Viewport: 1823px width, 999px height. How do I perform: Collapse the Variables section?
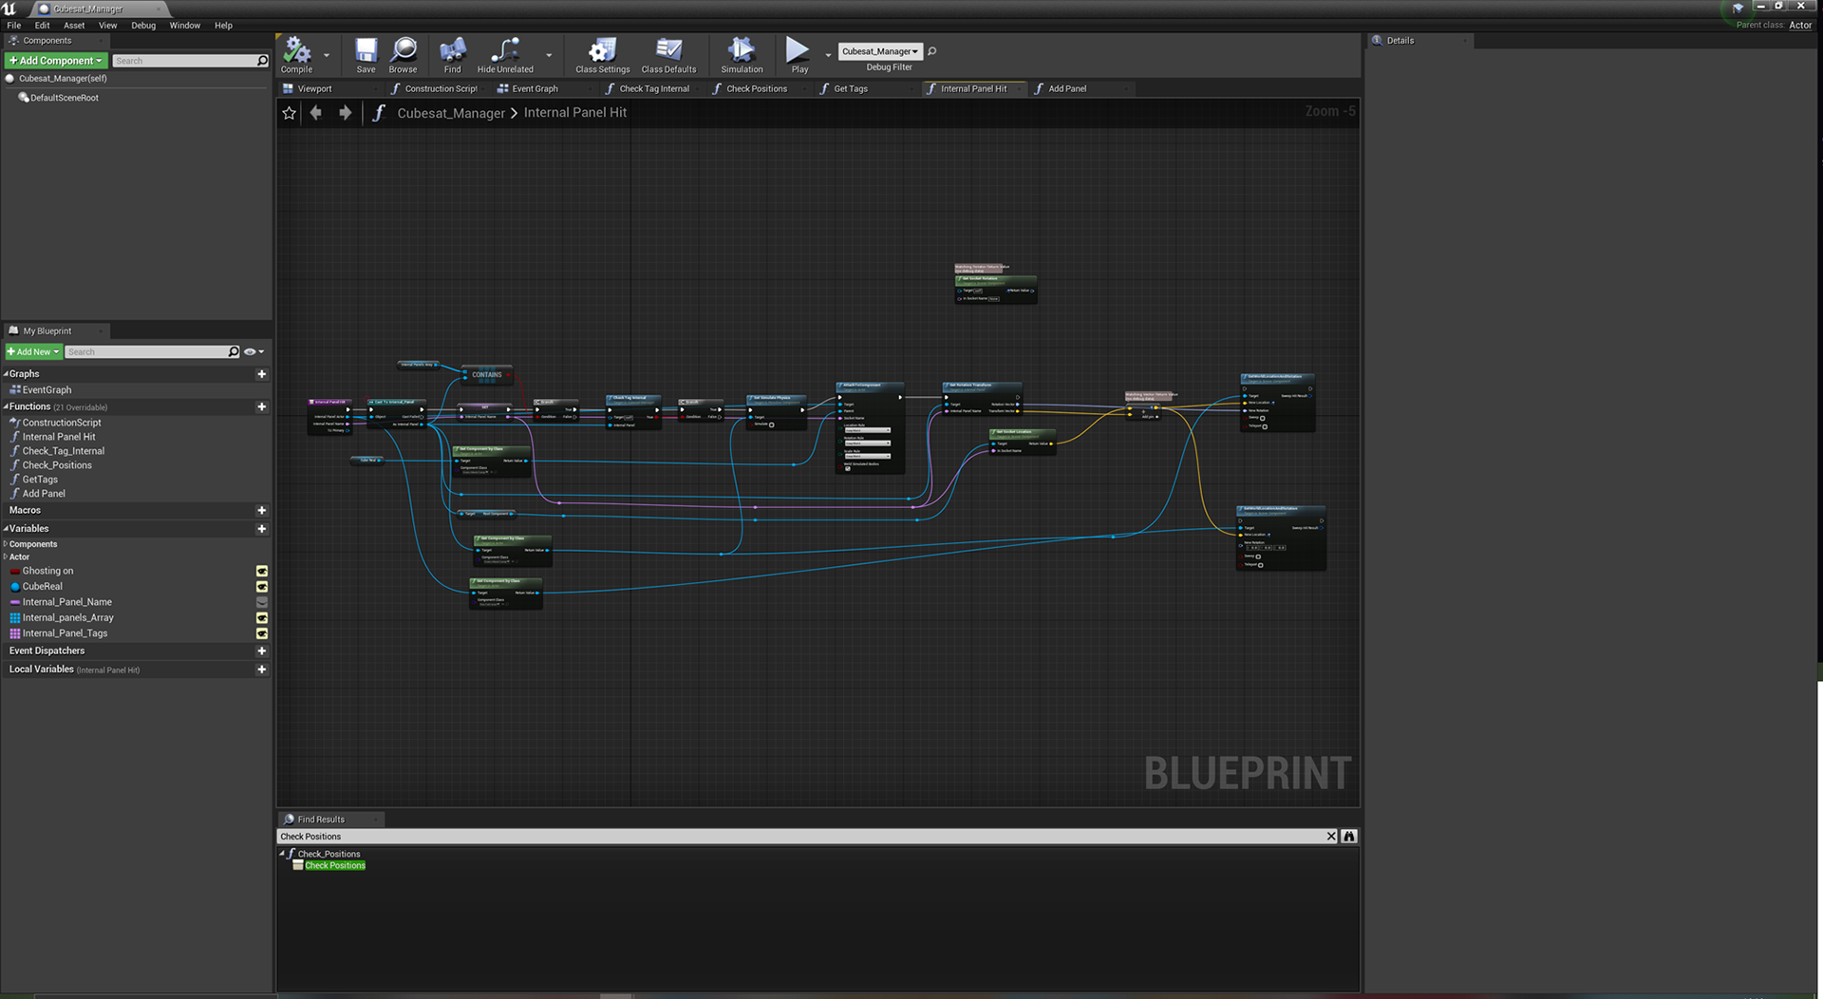[6, 529]
